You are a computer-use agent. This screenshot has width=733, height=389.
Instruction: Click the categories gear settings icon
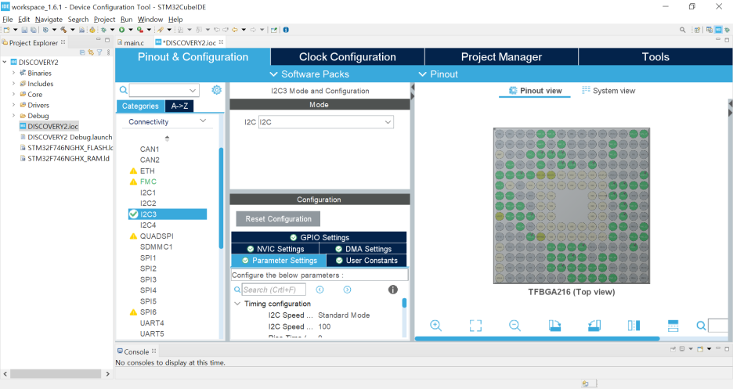point(216,90)
